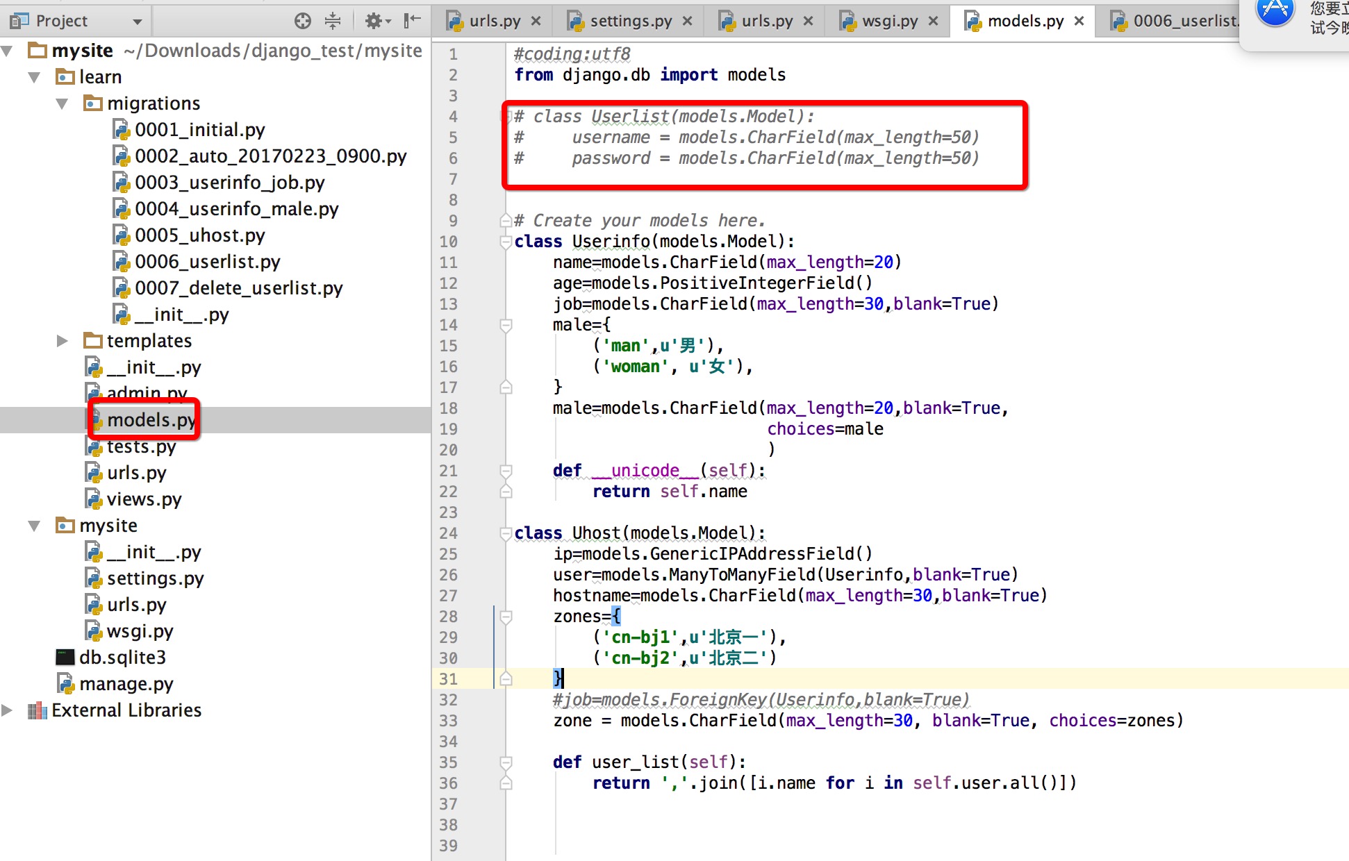Click the Scroll from Source crosshair icon
The width and height of the screenshot is (1349, 861).
302,21
